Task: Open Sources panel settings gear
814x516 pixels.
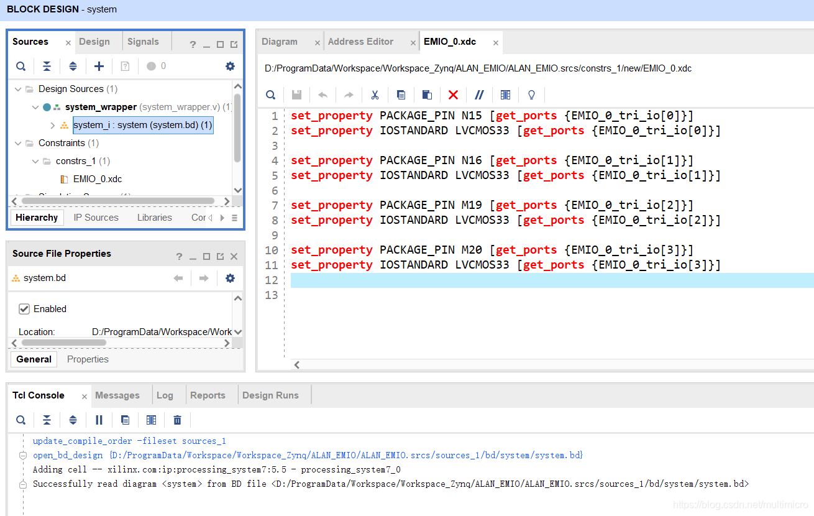Action: (x=231, y=67)
